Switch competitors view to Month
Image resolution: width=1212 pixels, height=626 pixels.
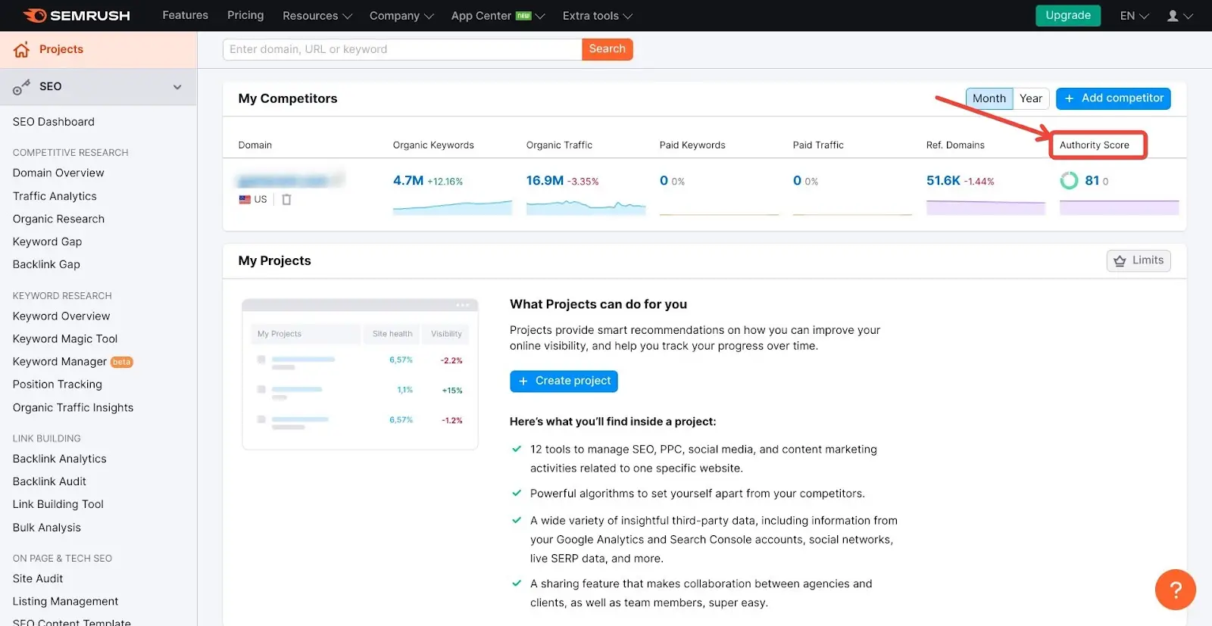[989, 98]
